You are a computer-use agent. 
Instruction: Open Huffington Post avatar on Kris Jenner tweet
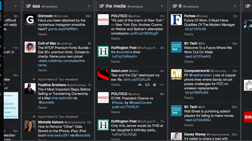(103, 125)
